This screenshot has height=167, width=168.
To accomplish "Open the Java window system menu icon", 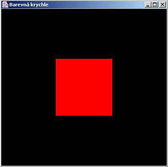I will 5,5.
